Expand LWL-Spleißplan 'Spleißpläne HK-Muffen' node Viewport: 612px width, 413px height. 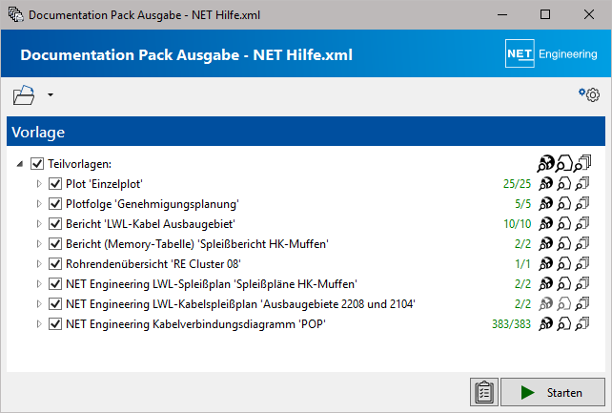[39, 284]
